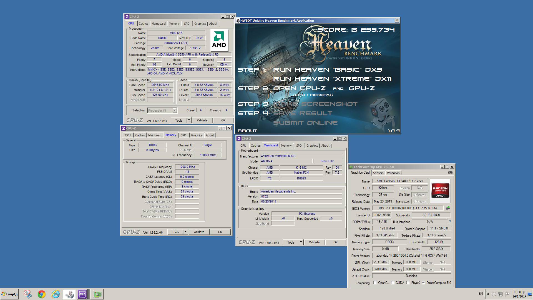Click the Z icon of the Mainboard CPU-Z window
This screenshot has height=300, width=533.
tap(239, 139)
